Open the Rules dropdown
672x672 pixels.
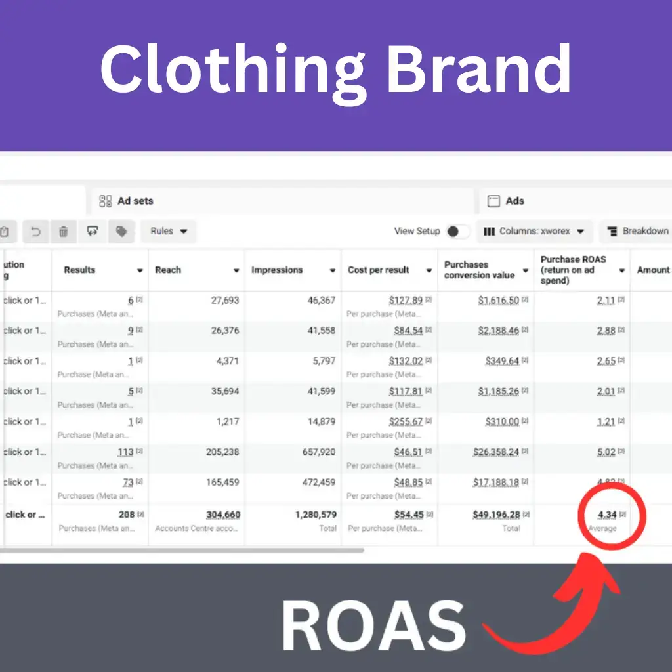(x=169, y=232)
